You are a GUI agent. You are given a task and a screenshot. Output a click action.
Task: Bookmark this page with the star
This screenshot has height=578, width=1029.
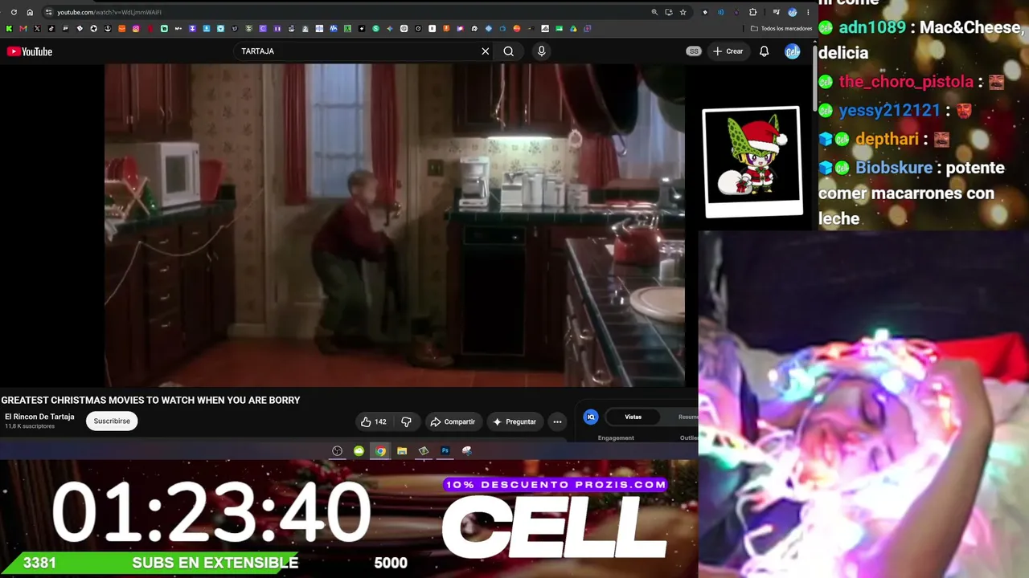click(x=683, y=12)
